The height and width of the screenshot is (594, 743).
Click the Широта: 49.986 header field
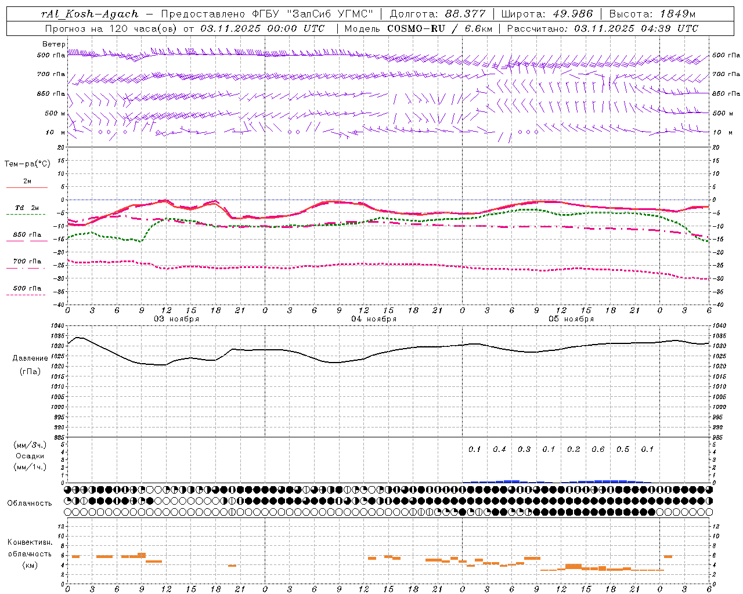point(547,14)
